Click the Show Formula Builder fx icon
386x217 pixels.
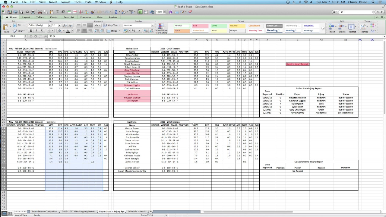[x=140, y=12]
